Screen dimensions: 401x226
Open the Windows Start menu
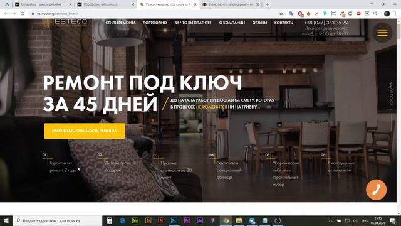(x=6, y=220)
